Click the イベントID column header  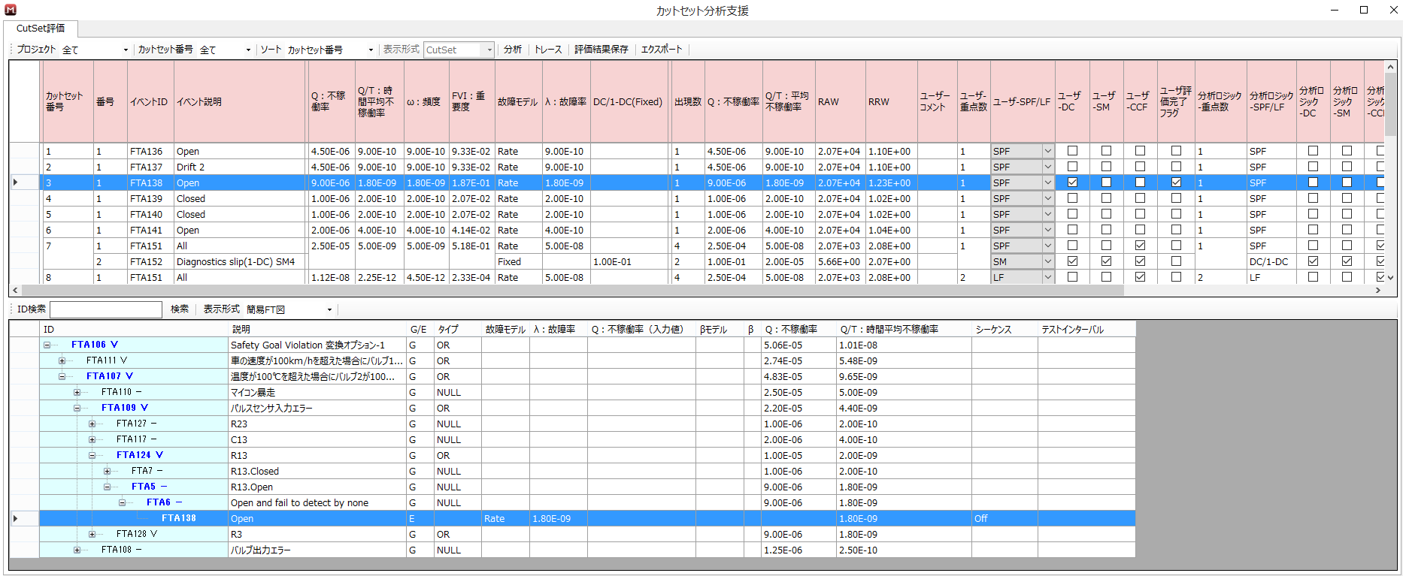(x=150, y=101)
